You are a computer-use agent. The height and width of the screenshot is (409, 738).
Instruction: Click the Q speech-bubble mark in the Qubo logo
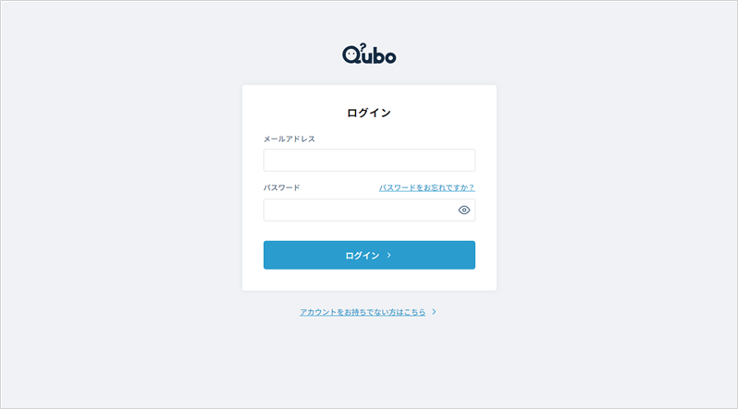(351, 56)
